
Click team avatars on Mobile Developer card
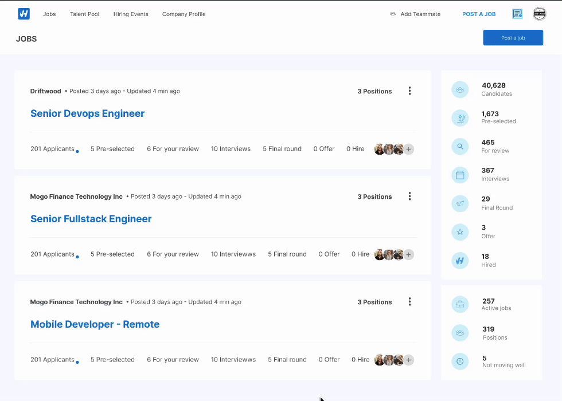tap(389, 360)
